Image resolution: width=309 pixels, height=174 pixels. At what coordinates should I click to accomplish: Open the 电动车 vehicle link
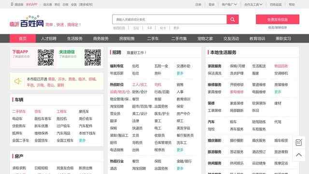pyautogui.click(x=17, y=119)
